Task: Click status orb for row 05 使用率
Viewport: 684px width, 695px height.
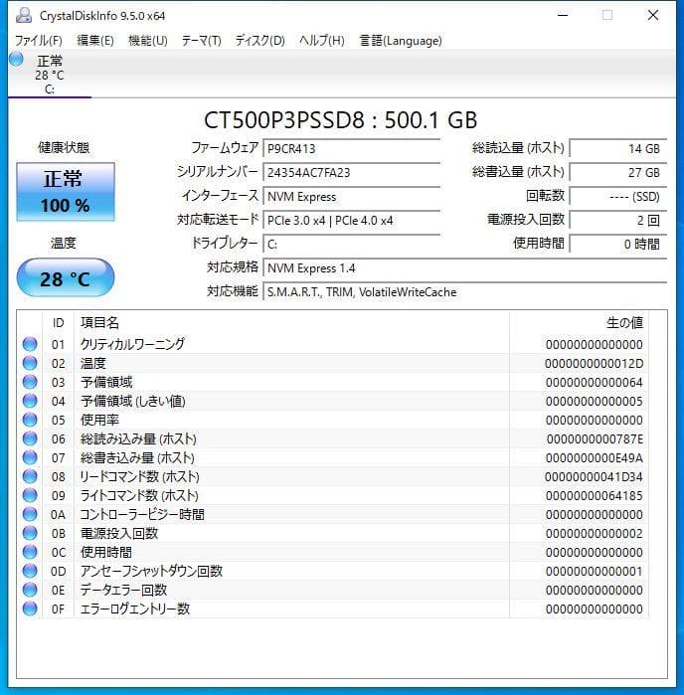Action: click(30, 420)
